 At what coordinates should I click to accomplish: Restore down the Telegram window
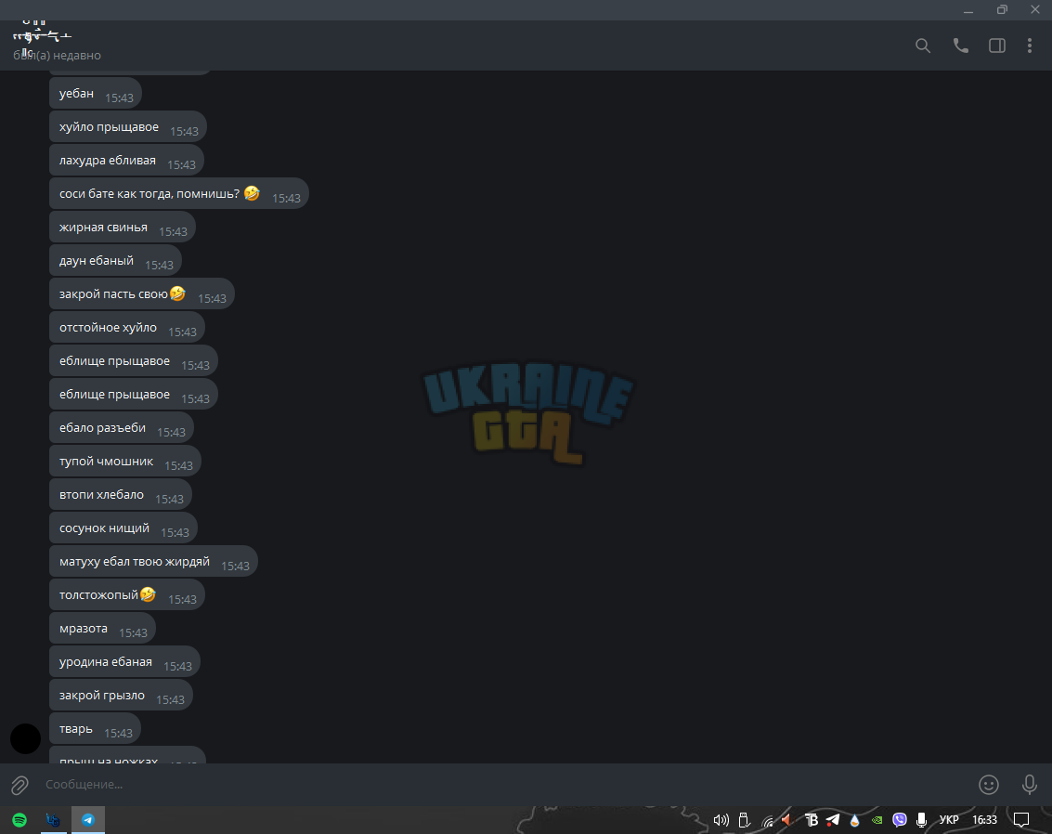(1002, 10)
